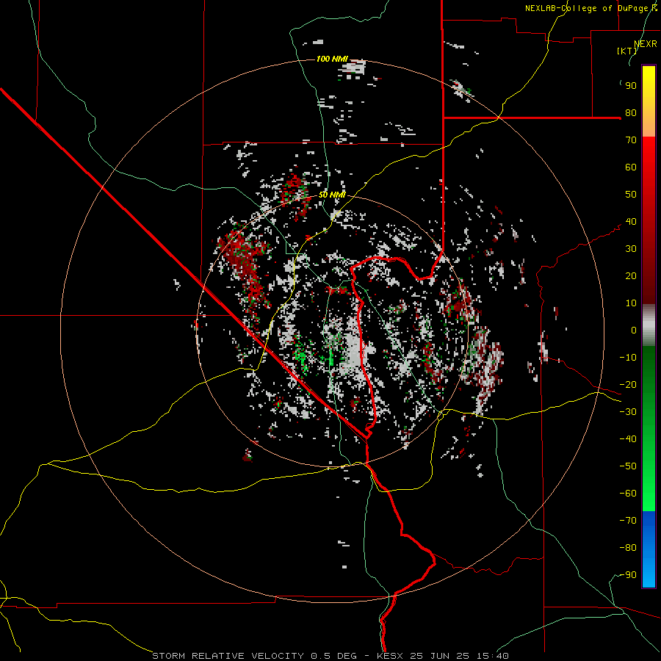This screenshot has height=661, width=661.
Task: Click the -80 scale label
Action: tap(628, 548)
